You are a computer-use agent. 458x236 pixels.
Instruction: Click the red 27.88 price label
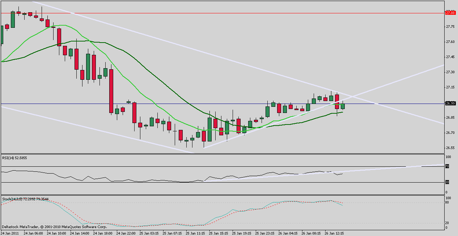[450, 13]
